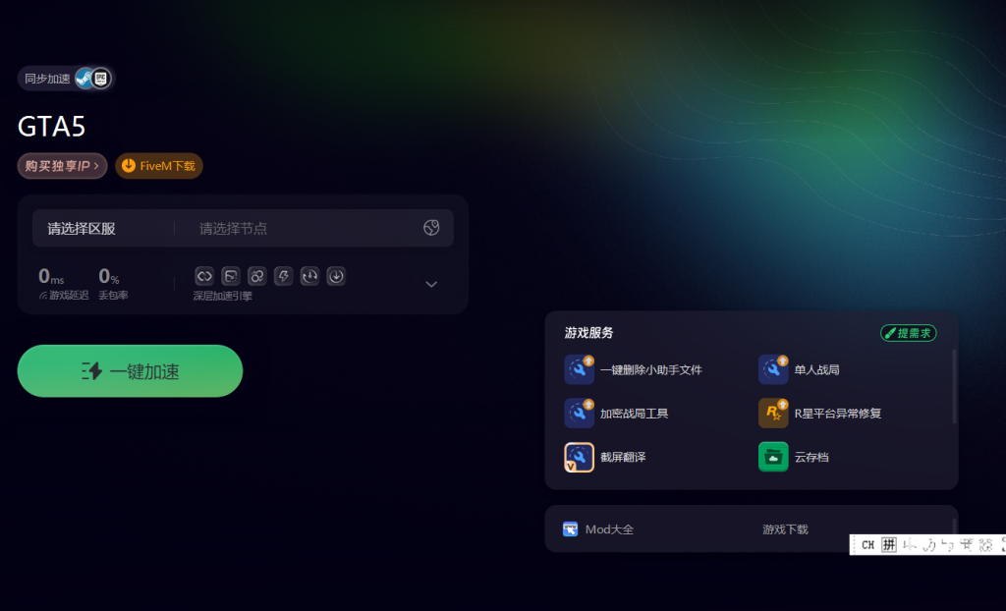This screenshot has width=1006, height=611.
Task: Open the 云存档 cloud save service
Action: pyautogui.click(x=794, y=457)
